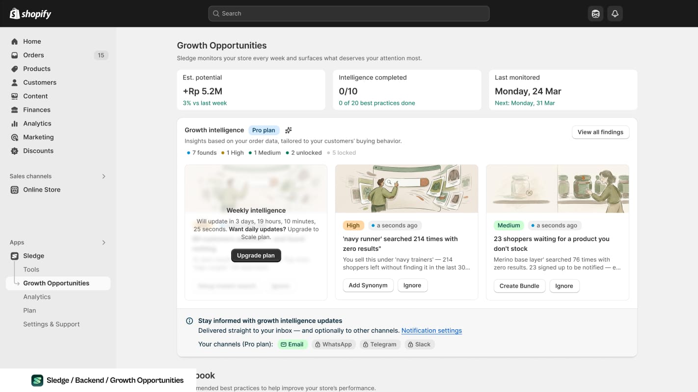Click the Shopify logo
Image resolution: width=698 pixels, height=392 pixels.
point(30,14)
